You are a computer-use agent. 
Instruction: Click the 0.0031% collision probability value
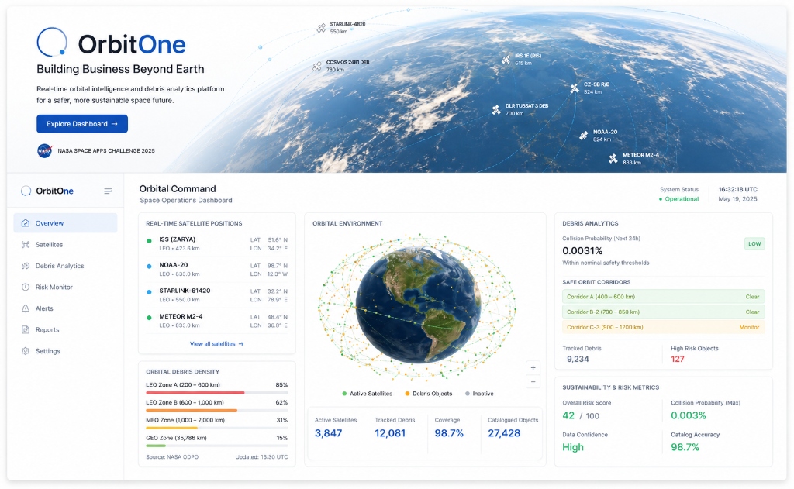point(582,250)
